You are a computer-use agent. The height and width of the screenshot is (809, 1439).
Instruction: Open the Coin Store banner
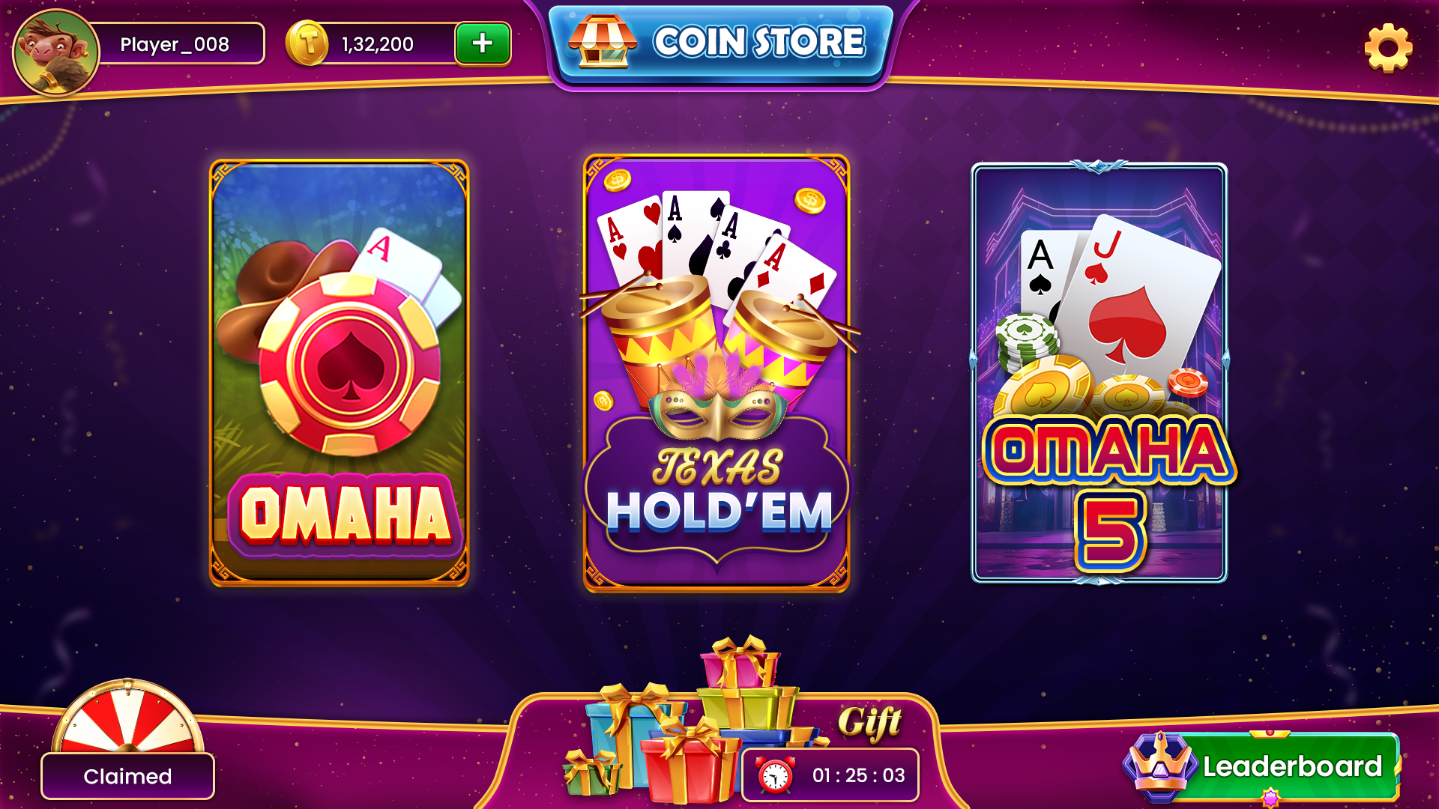click(721, 43)
